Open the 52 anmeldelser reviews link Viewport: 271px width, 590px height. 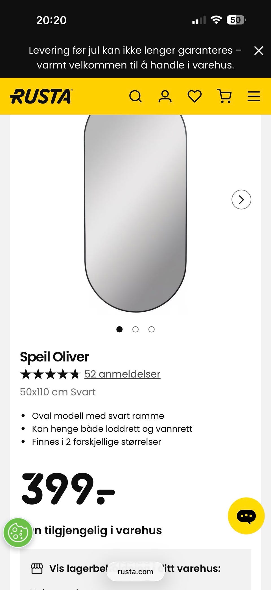[x=123, y=374]
